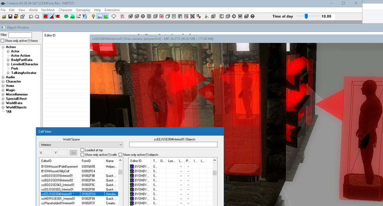This screenshot has width=383, height=206.
Task: Click the green globe world icon in the toolbar
Action: (x=66, y=16)
